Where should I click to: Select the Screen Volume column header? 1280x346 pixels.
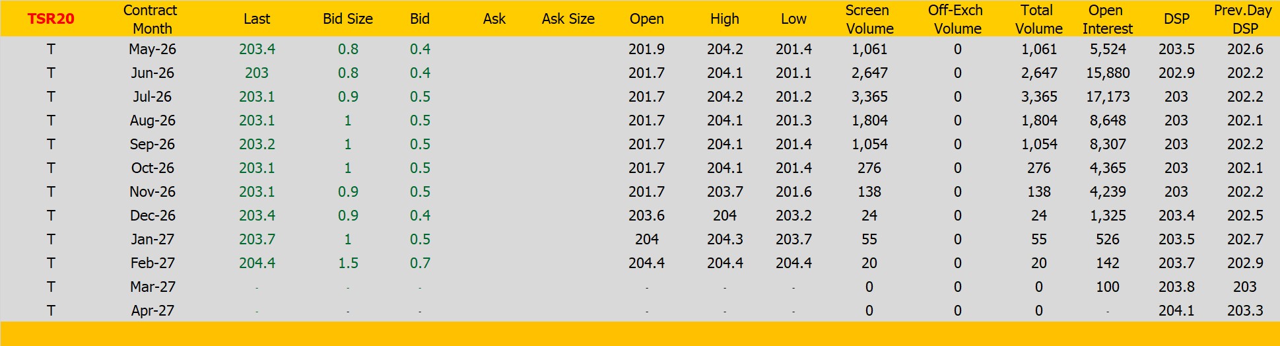869,19
